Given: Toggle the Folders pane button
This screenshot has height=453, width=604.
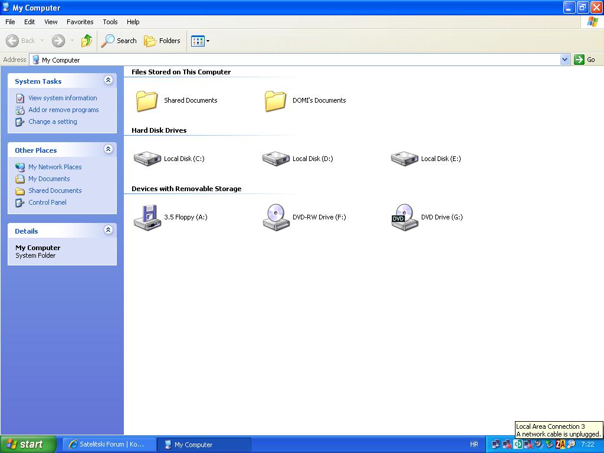Looking at the screenshot, I should pos(162,41).
